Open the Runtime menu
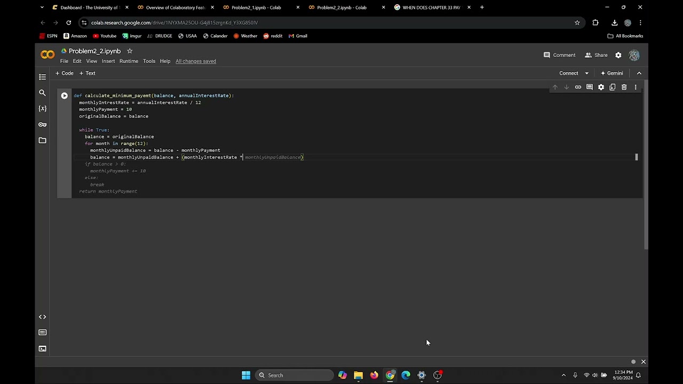 [129, 61]
